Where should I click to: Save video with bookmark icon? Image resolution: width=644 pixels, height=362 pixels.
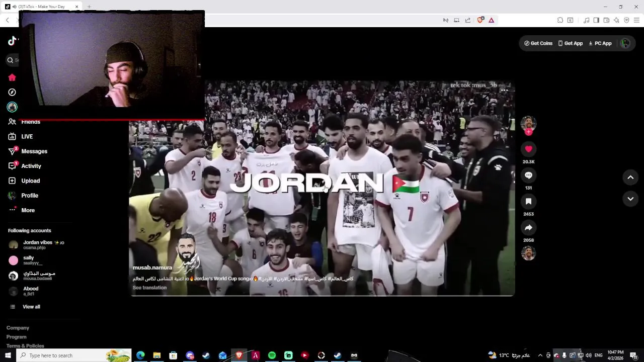(x=528, y=201)
